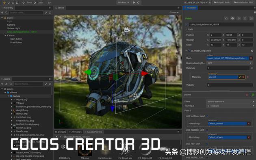Open the cc.ModelComponent settings gear
Image resolution: width=256 pixels, height=160 pixels.
252,51
